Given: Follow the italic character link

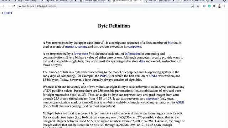Looking at the screenshot, I should pyautogui.click(x=152, y=98).
